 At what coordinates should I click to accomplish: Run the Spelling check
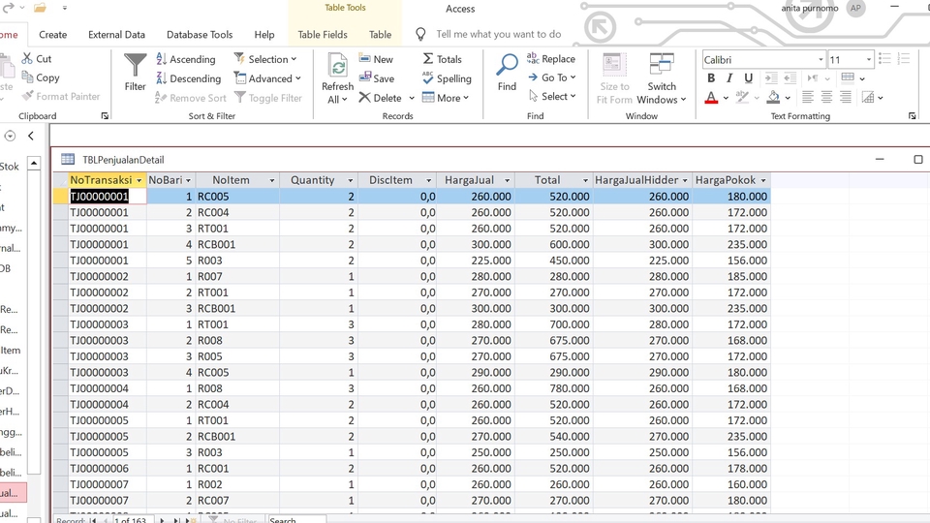tap(446, 78)
